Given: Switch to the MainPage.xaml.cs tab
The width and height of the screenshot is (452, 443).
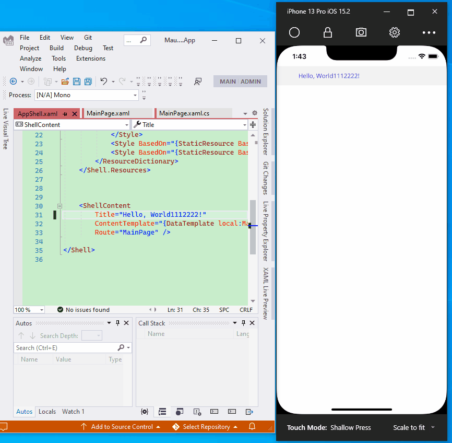Looking at the screenshot, I should [x=193, y=113].
